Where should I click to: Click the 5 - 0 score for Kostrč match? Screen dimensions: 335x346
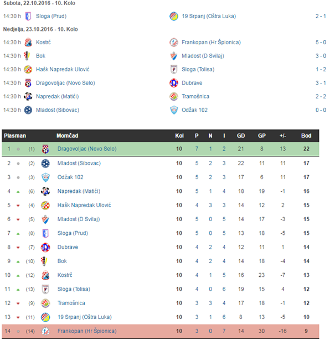(320, 42)
